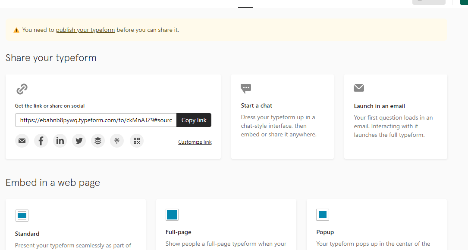The width and height of the screenshot is (468, 250).
Task: Click the envelope icon on Launch in an email
Action: 359,87
